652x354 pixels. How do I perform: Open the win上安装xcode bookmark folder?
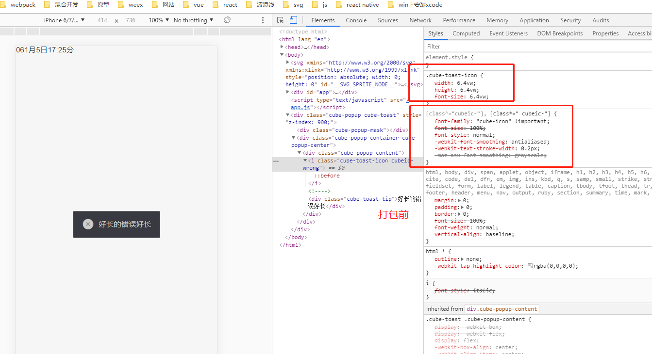(415, 5)
